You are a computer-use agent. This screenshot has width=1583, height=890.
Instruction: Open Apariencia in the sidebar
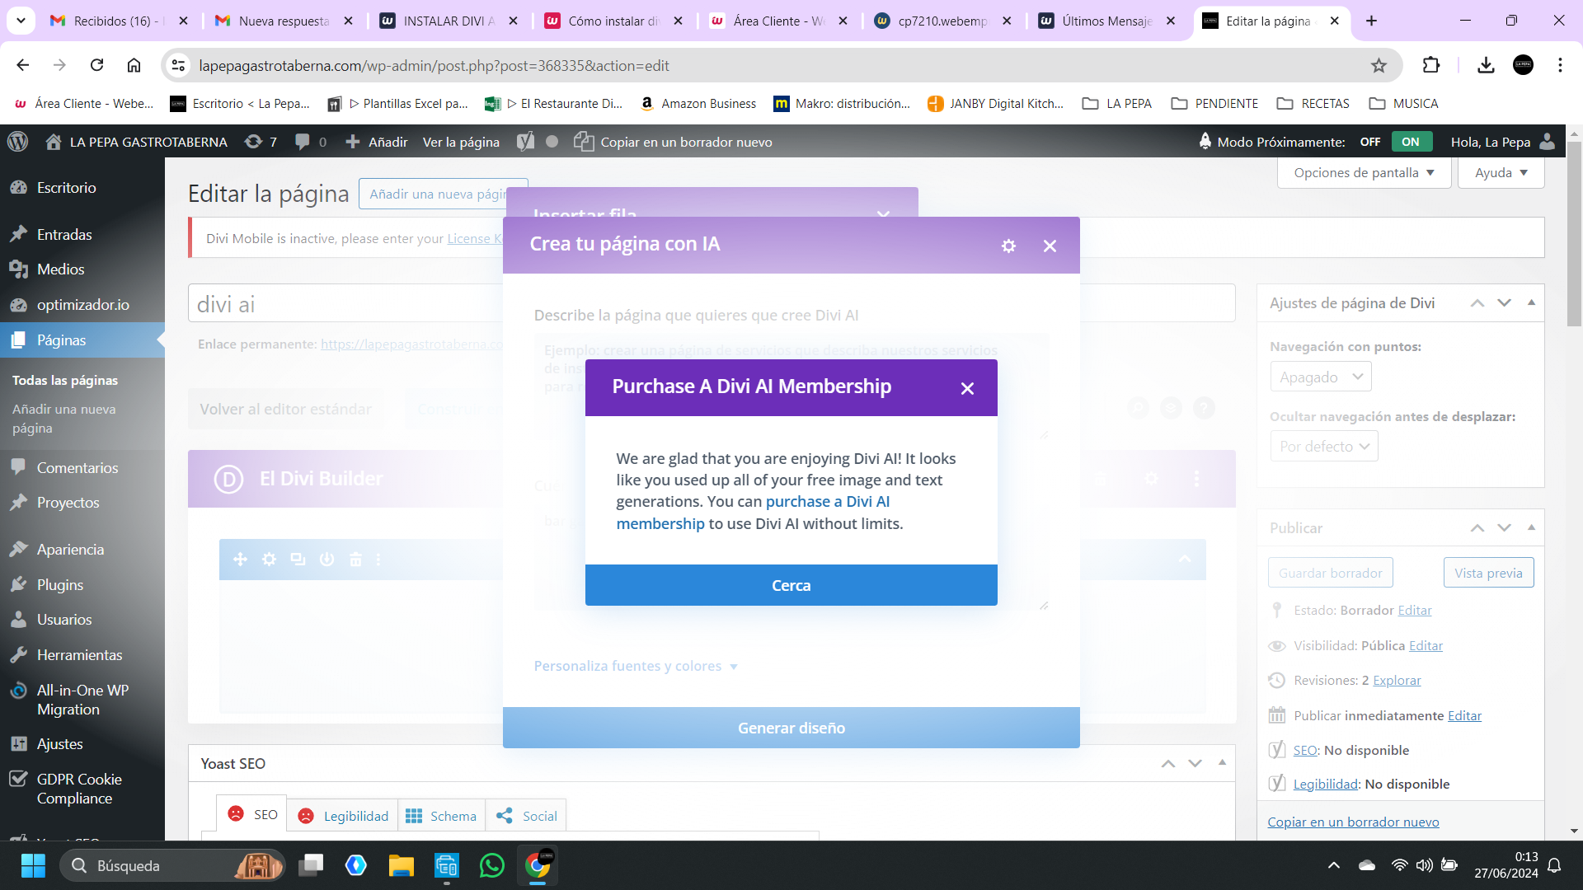coord(70,550)
